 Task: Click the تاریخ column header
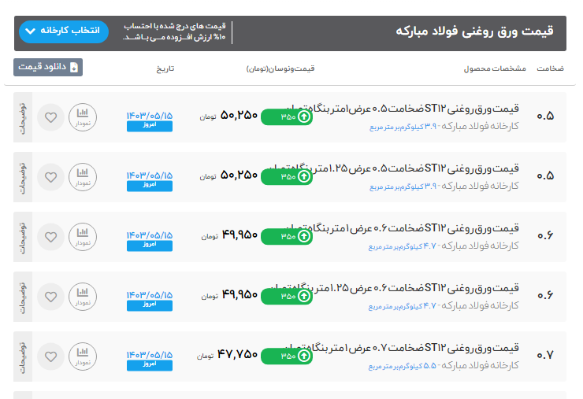click(x=165, y=69)
